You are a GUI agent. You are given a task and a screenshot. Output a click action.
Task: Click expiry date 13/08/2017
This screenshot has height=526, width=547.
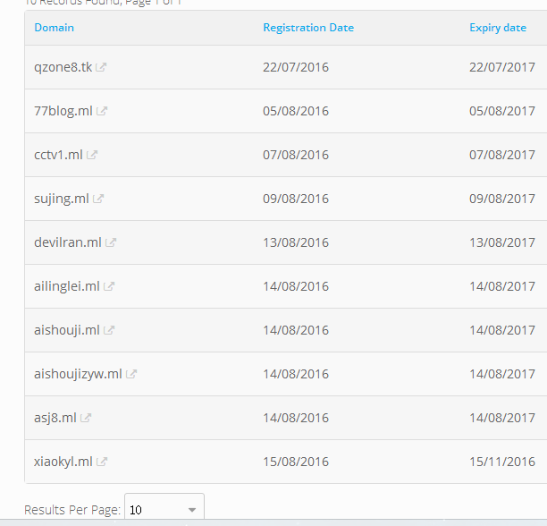coord(502,242)
